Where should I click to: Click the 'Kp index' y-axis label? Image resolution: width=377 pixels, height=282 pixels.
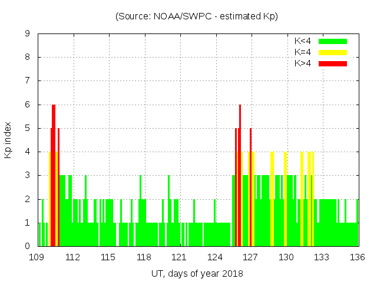point(8,140)
